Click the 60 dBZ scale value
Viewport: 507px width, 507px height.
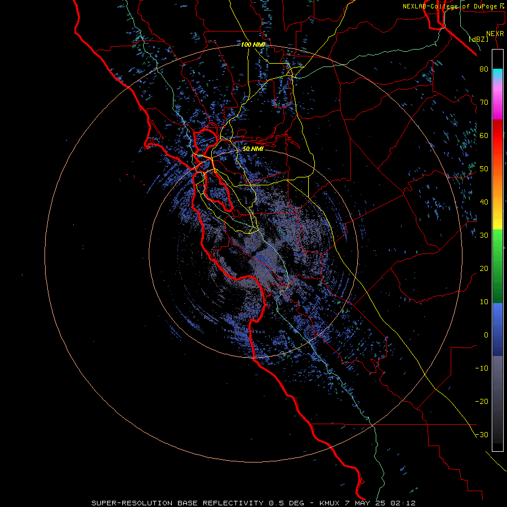(x=484, y=136)
